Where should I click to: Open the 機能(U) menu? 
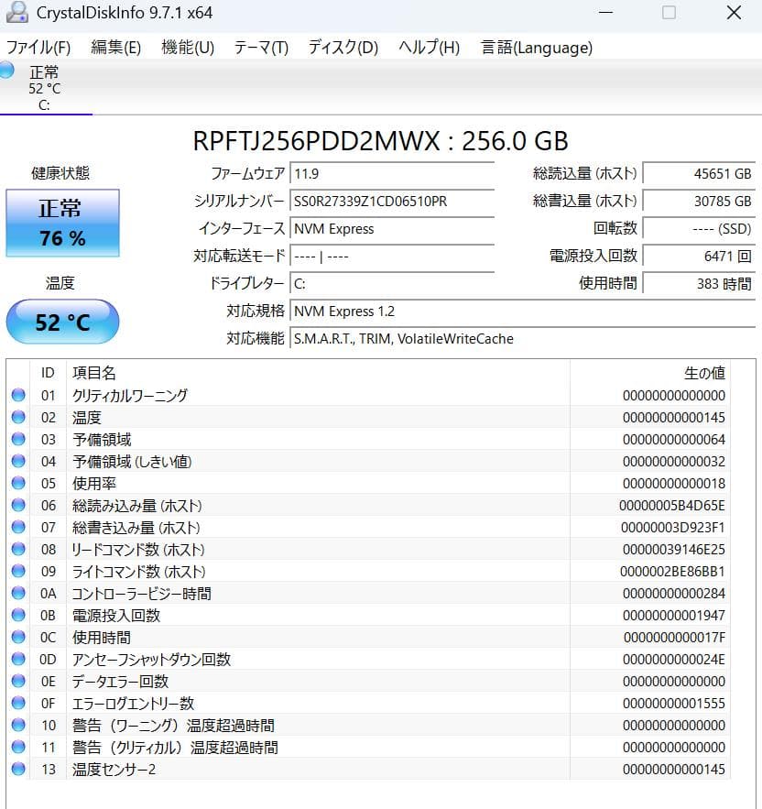pyautogui.click(x=188, y=48)
